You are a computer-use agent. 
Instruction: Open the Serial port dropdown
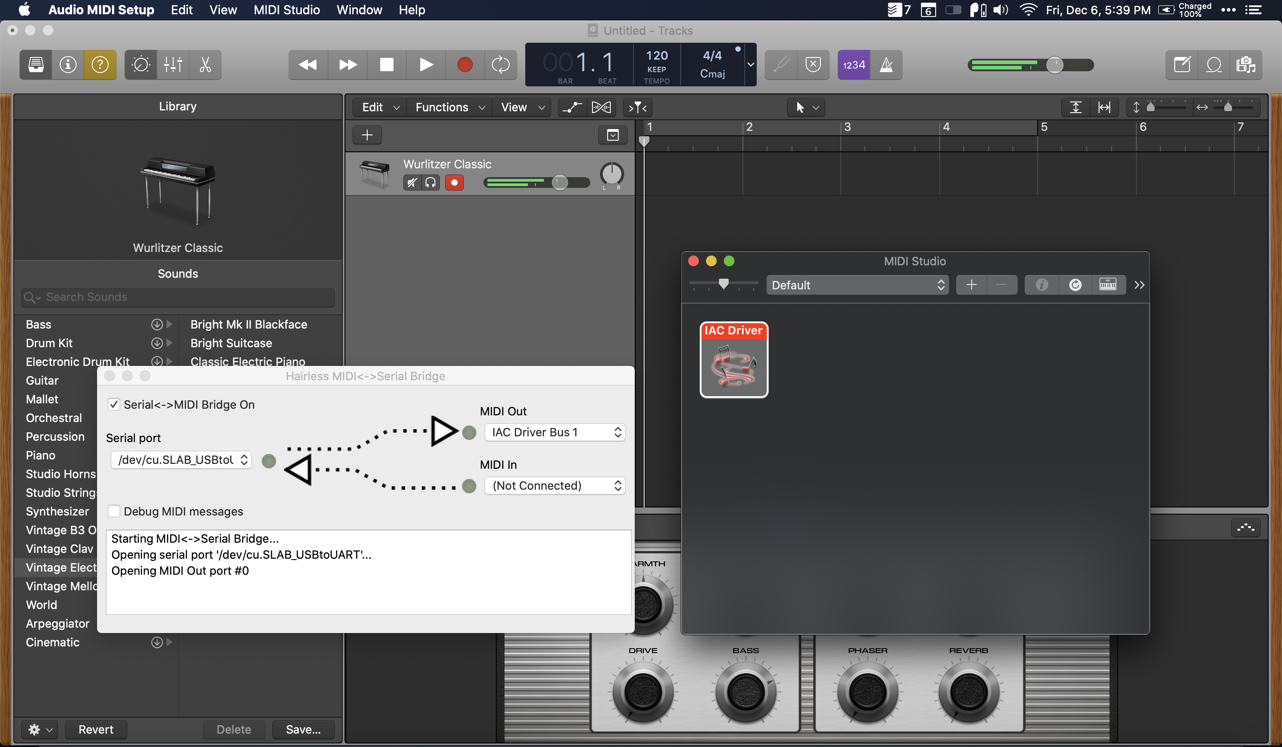click(x=181, y=460)
